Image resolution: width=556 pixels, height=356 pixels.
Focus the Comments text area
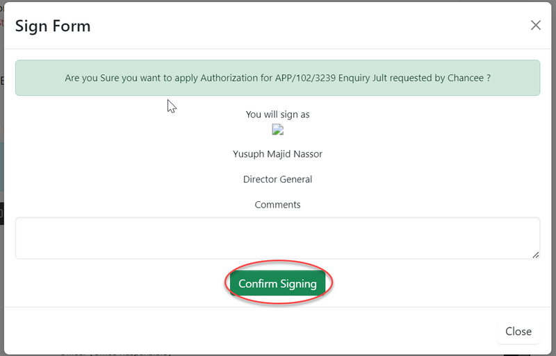click(x=277, y=238)
